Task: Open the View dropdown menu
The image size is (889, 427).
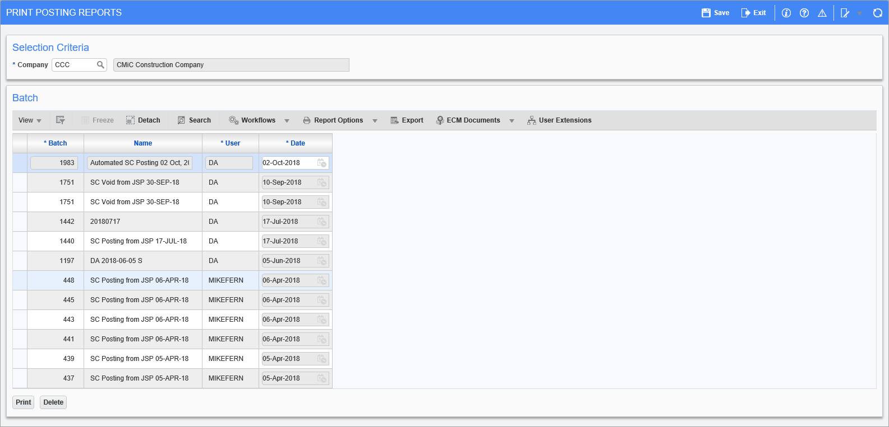Action: coord(30,120)
